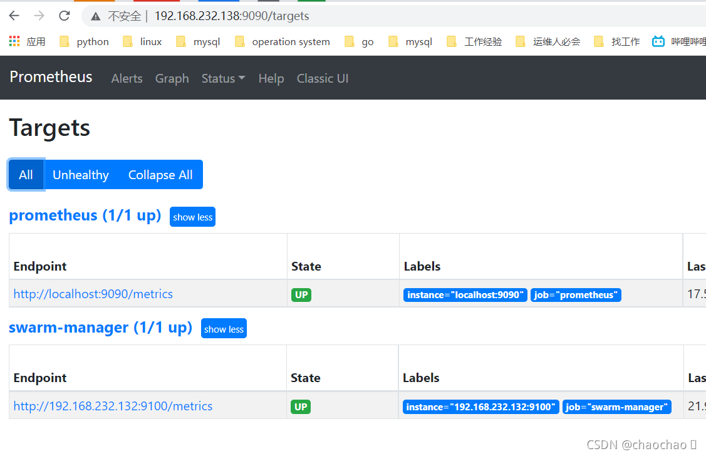Open the python bookmark folder

(x=84, y=42)
